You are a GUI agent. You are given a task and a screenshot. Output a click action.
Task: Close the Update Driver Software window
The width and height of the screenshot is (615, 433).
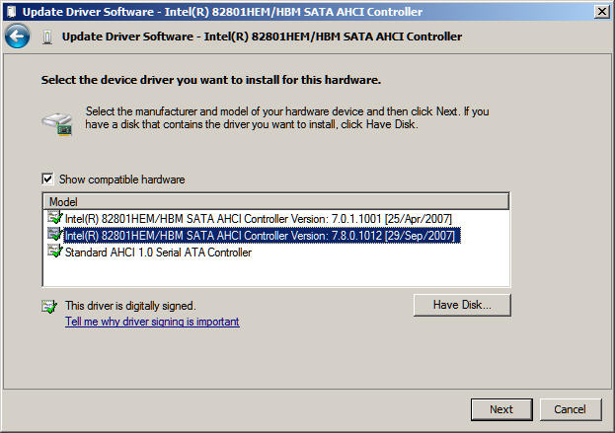pos(601,12)
